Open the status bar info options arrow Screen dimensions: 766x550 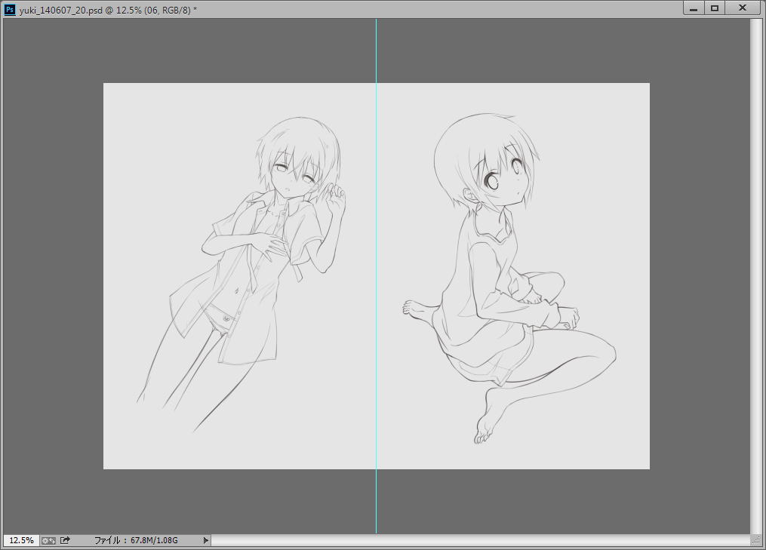coord(206,540)
